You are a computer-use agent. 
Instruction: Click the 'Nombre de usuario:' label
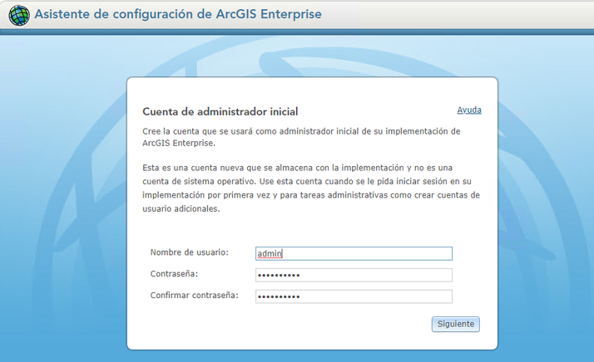[x=190, y=252]
